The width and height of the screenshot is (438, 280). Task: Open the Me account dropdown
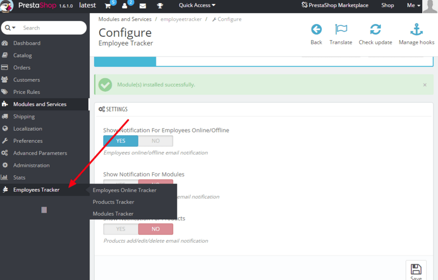[x=413, y=5]
